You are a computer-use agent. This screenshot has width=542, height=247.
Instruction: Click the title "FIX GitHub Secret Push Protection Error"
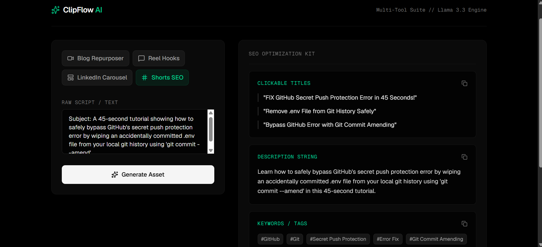pos(340,98)
